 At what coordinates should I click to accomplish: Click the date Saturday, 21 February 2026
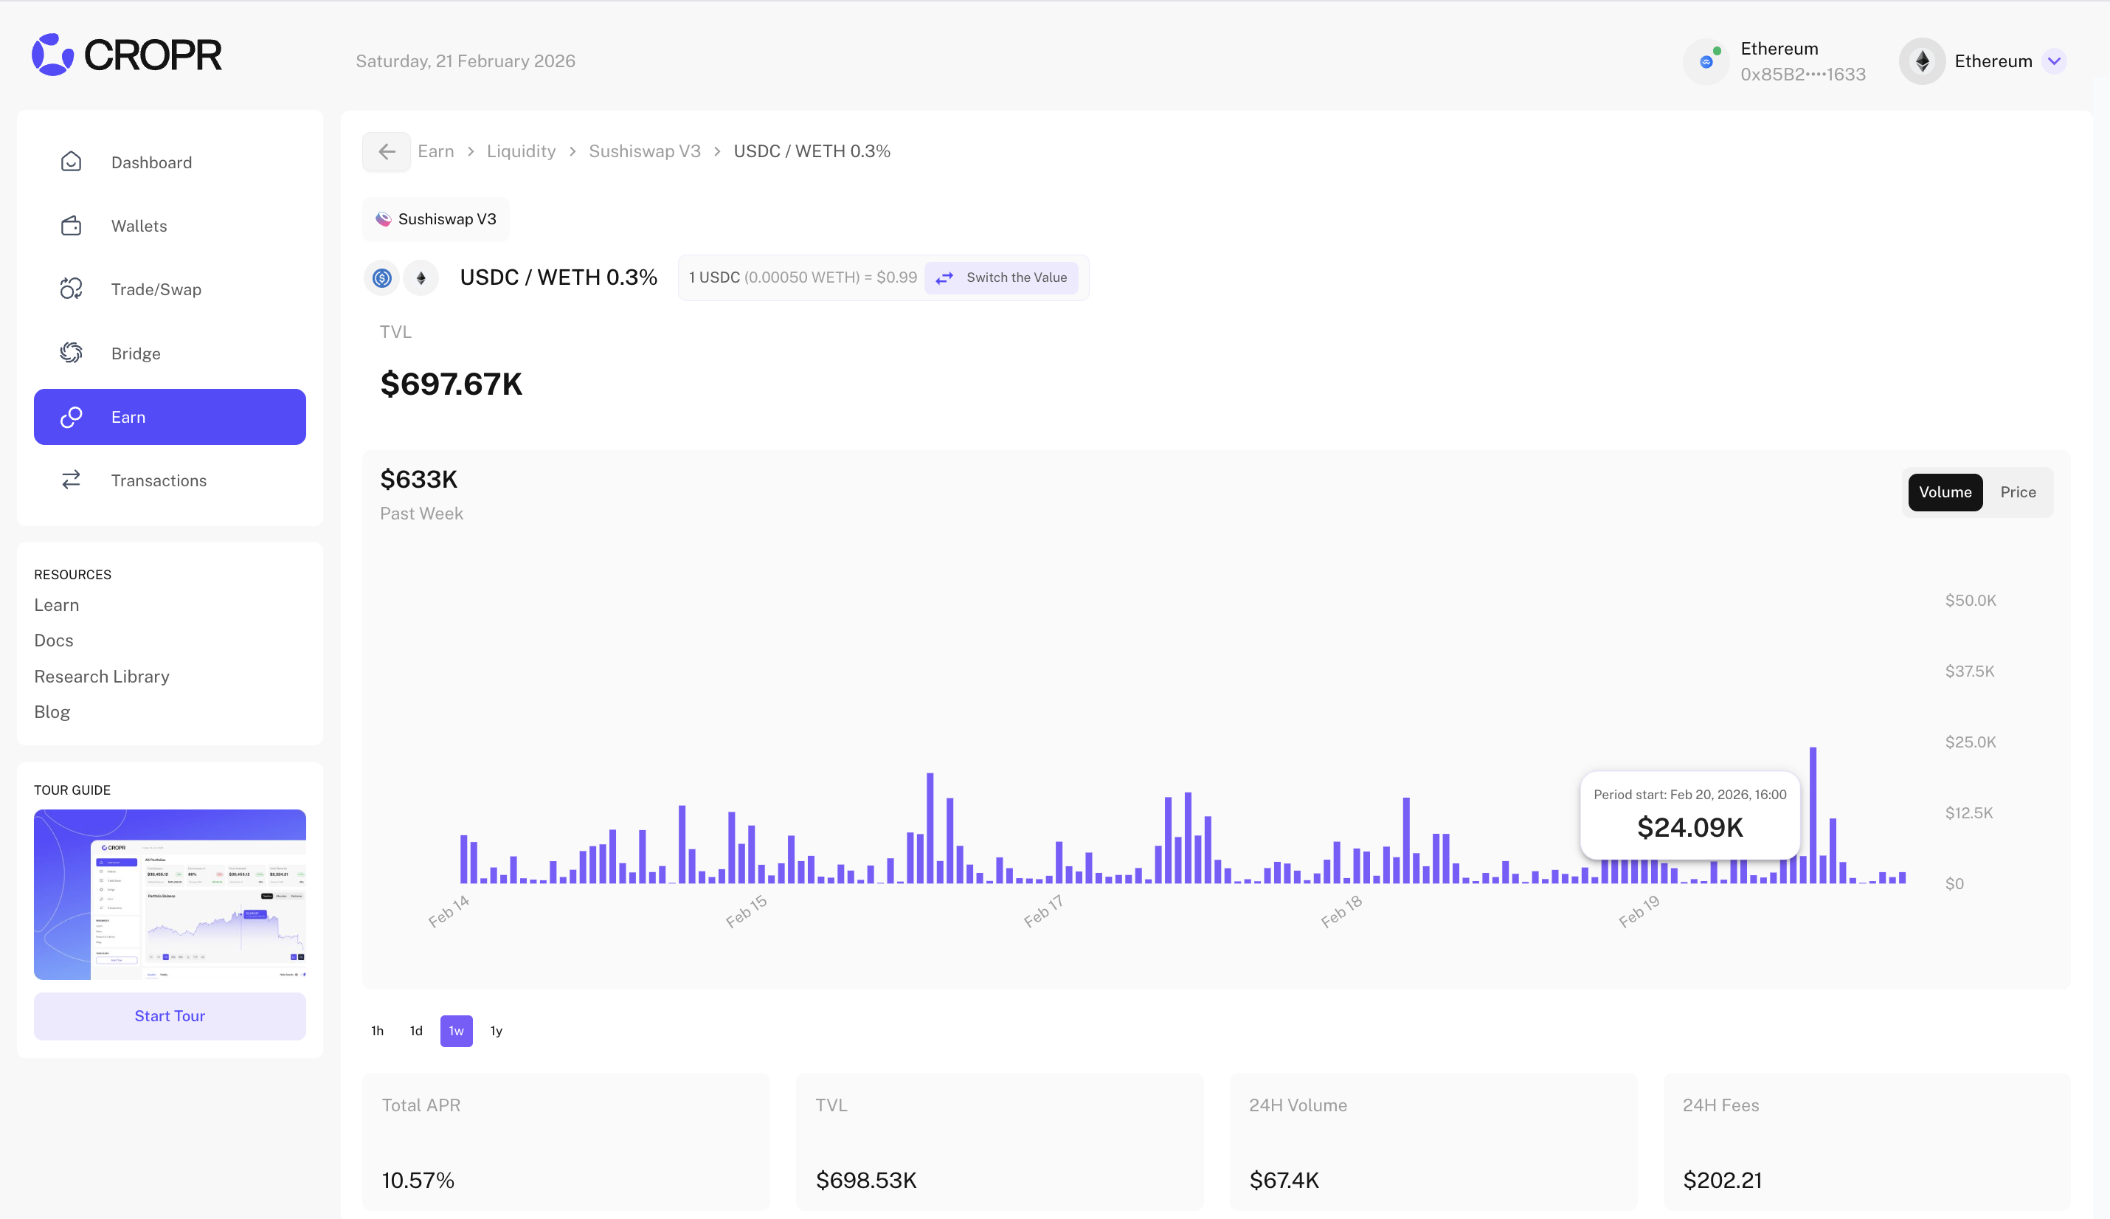click(466, 61)
